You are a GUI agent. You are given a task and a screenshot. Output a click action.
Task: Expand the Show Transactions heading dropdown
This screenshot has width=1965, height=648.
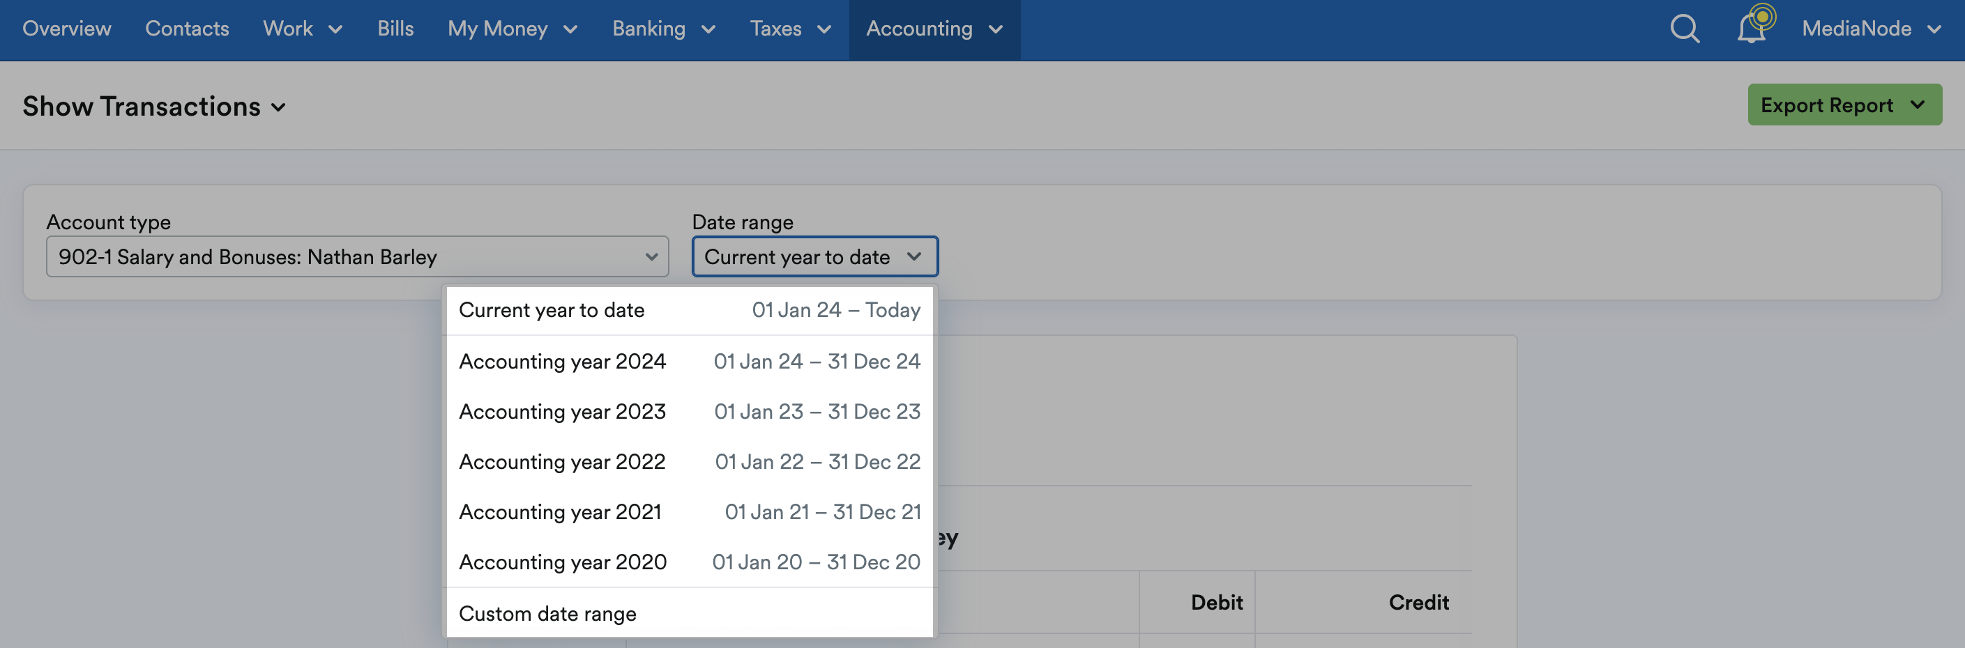point(153,107)
